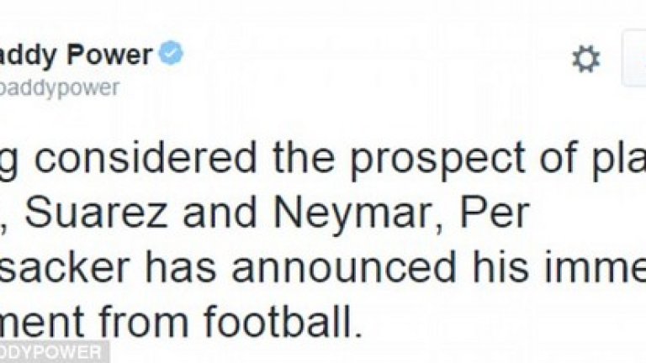Click the word "sacker" fragment in tweet
Image resolution: width=646 pixels, height=363 pixels.
tap(66, 267)
